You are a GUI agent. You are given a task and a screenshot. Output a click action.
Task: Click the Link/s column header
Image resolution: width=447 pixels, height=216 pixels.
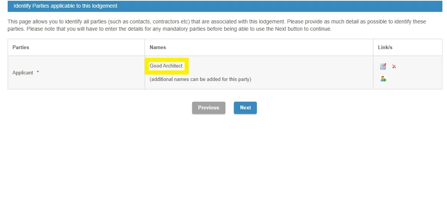click(385, 47)
